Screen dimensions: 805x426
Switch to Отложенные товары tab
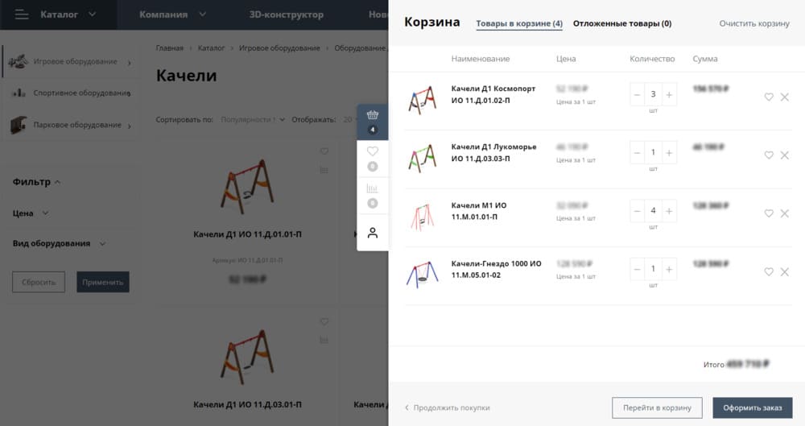point(622,23)
